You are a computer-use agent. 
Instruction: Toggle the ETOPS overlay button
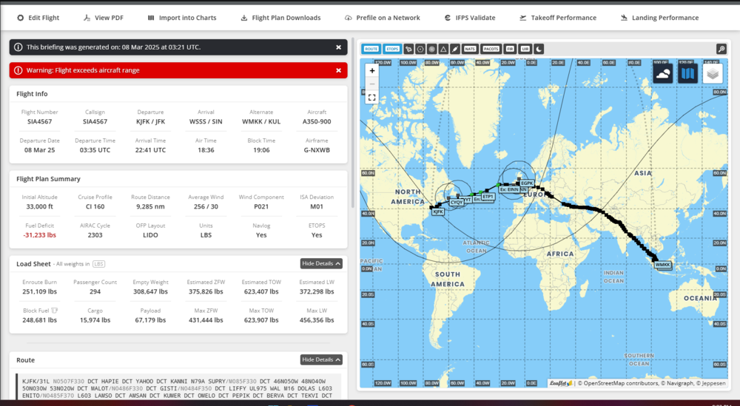pyautogui.click(x=393, y=49)
